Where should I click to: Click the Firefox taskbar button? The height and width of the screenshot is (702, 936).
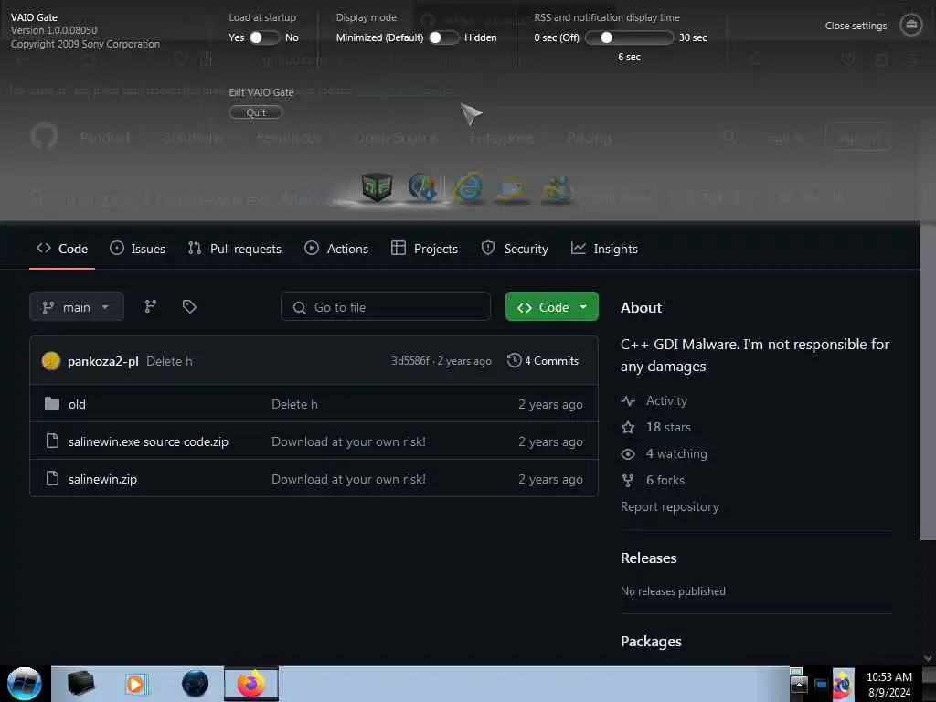[251, 684]
